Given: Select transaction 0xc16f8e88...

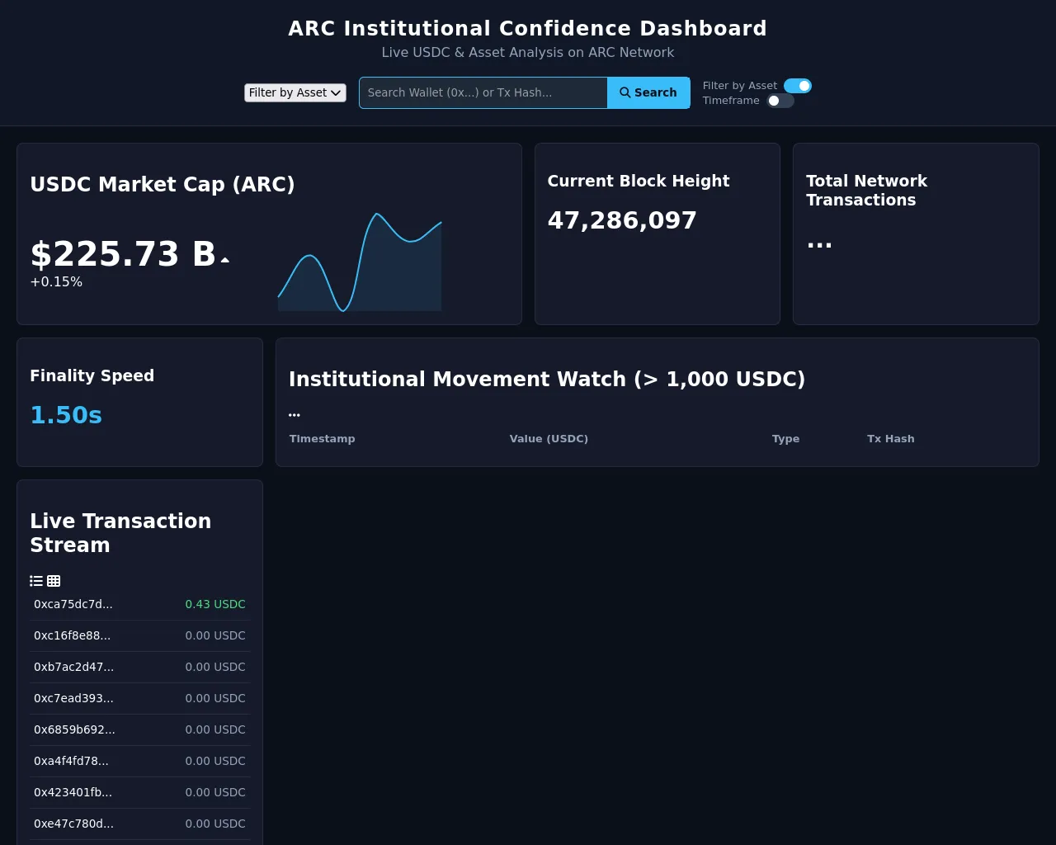Looking at the screenshot, I should 139,635.
